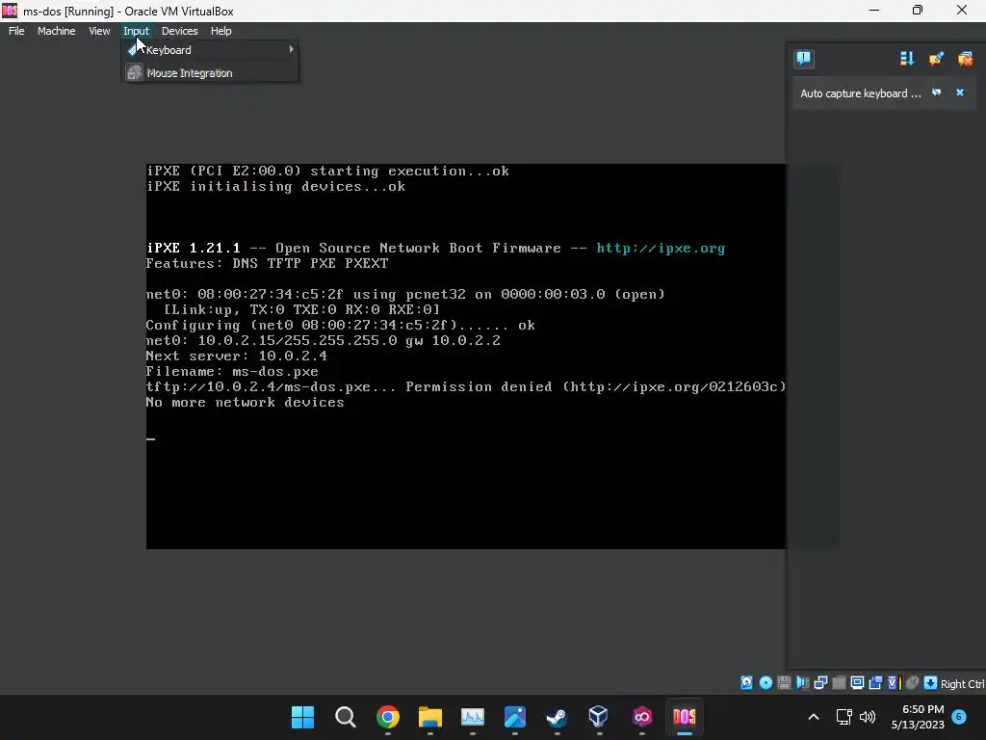Expand the Auto capture keyboard notification details
This screenshot has height=740, width=986.
937,92
